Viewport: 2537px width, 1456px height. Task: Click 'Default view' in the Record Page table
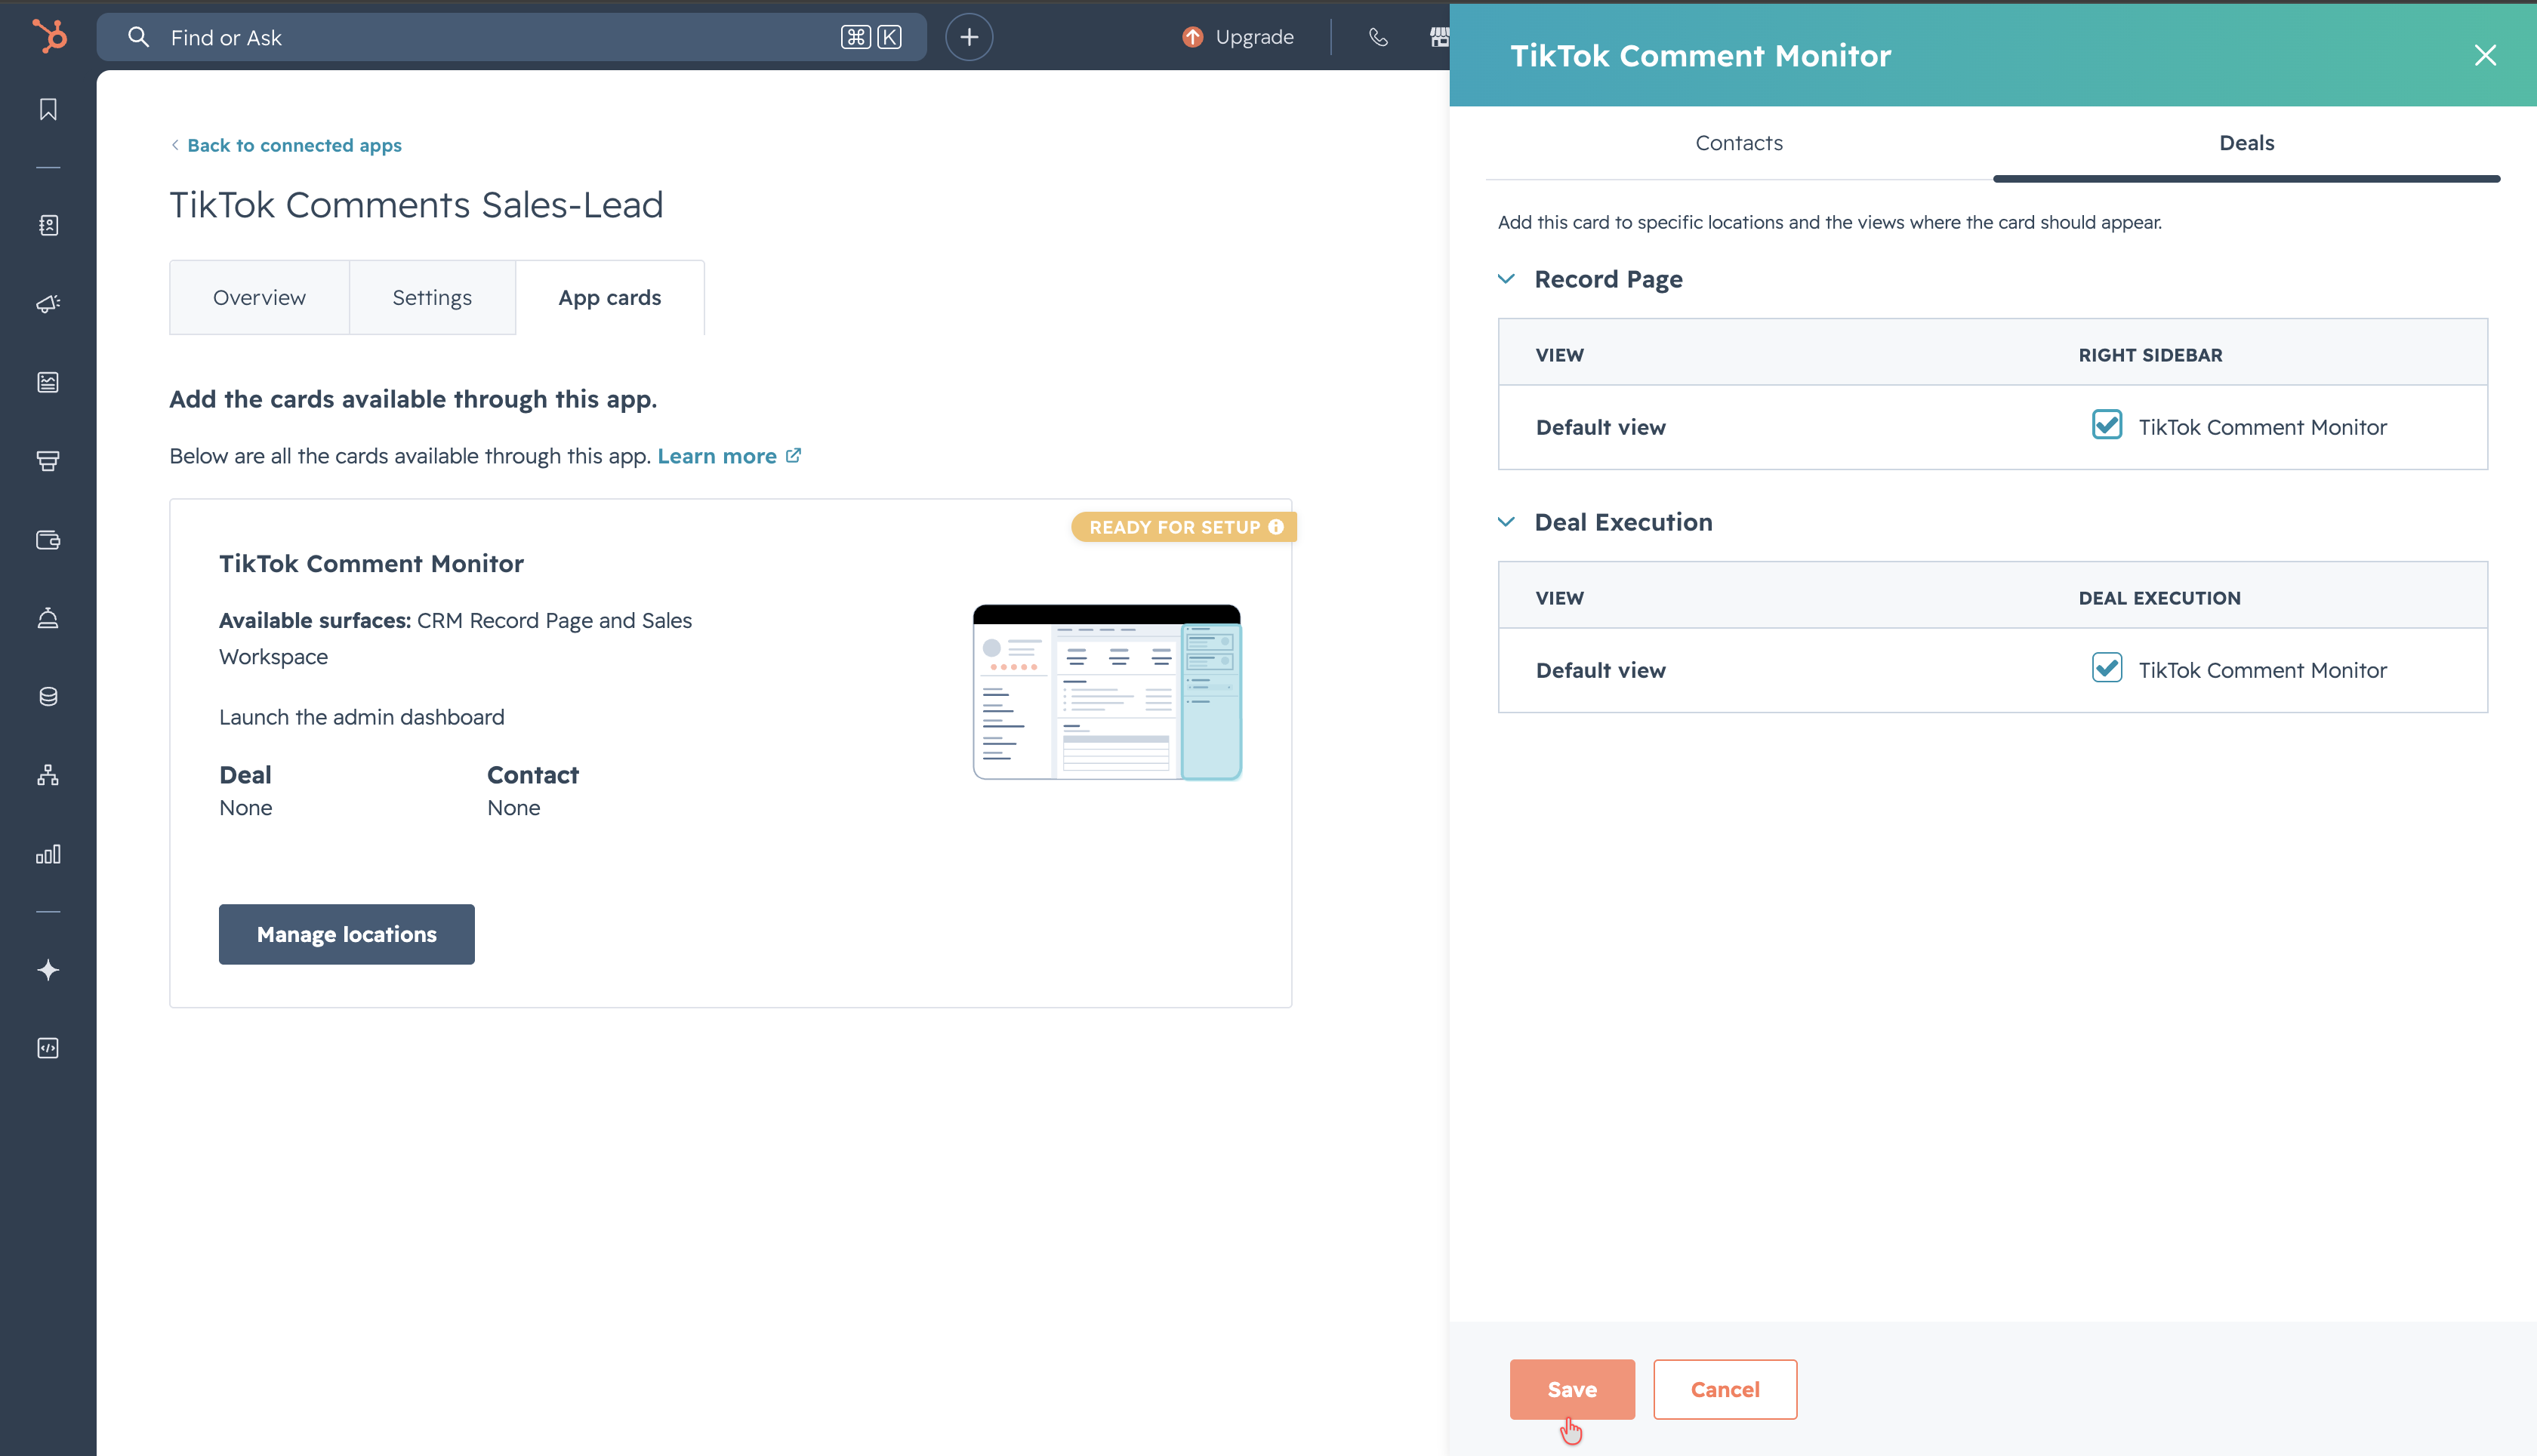(1601, 427)
